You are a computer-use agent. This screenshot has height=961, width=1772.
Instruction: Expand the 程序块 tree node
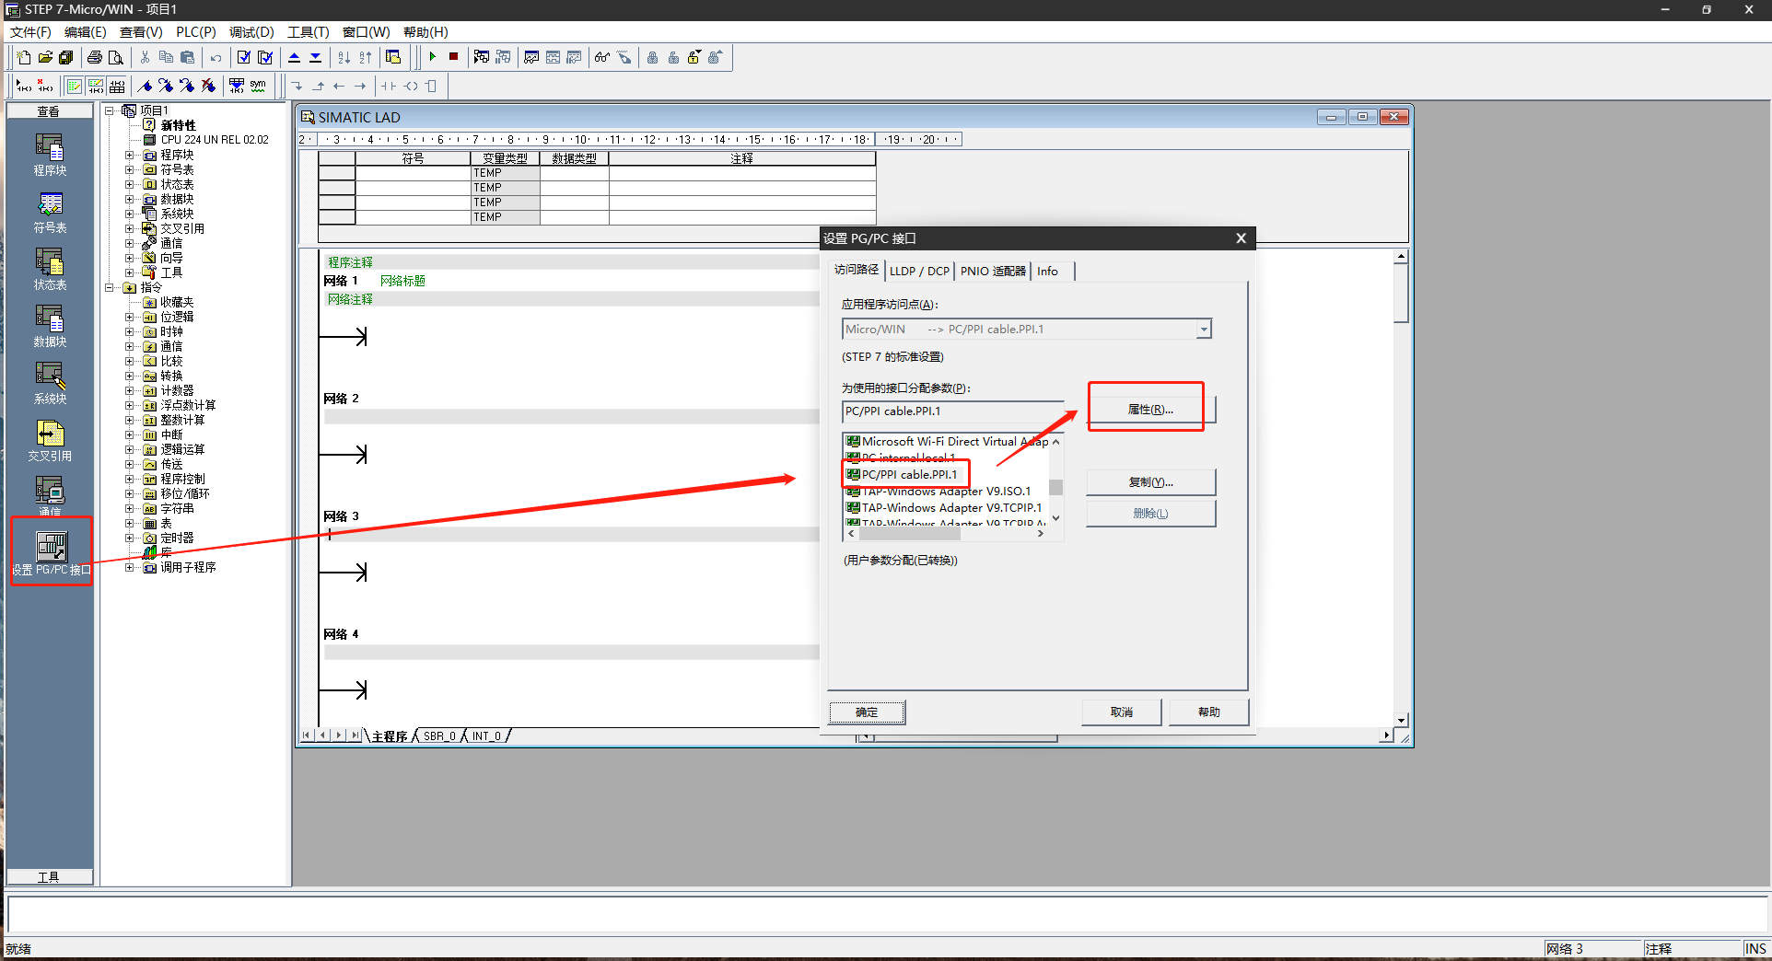130,155
